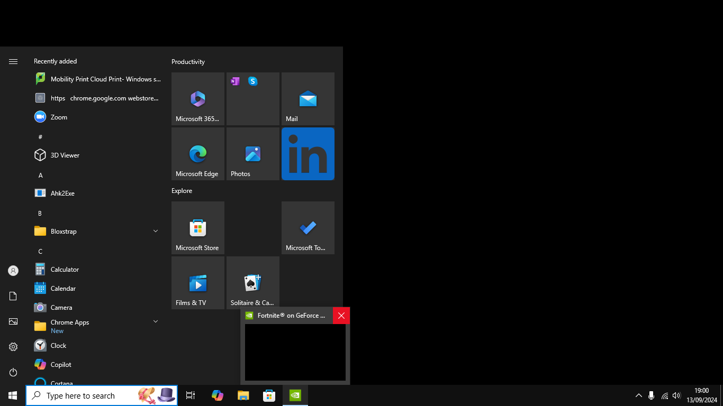Open the Mail tile
Screen dimensions: 723x406
308,99
